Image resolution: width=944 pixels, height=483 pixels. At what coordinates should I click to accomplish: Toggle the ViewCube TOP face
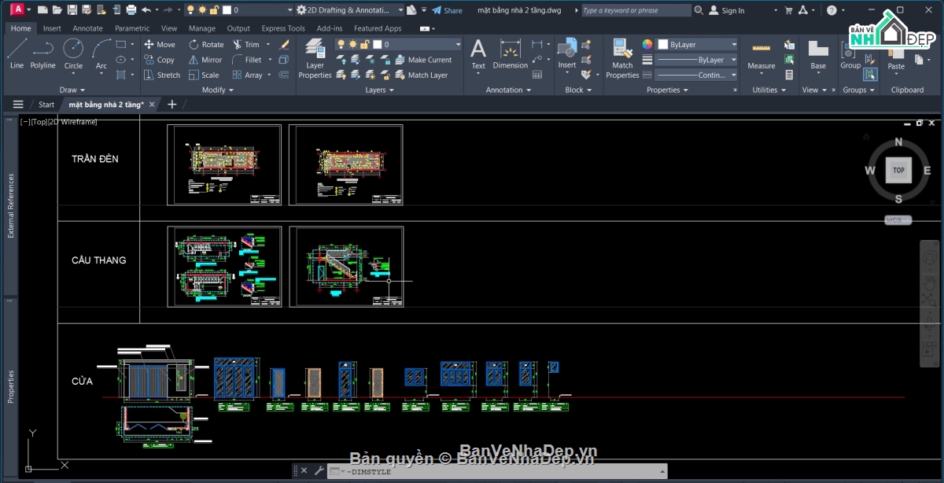[898, 170]
